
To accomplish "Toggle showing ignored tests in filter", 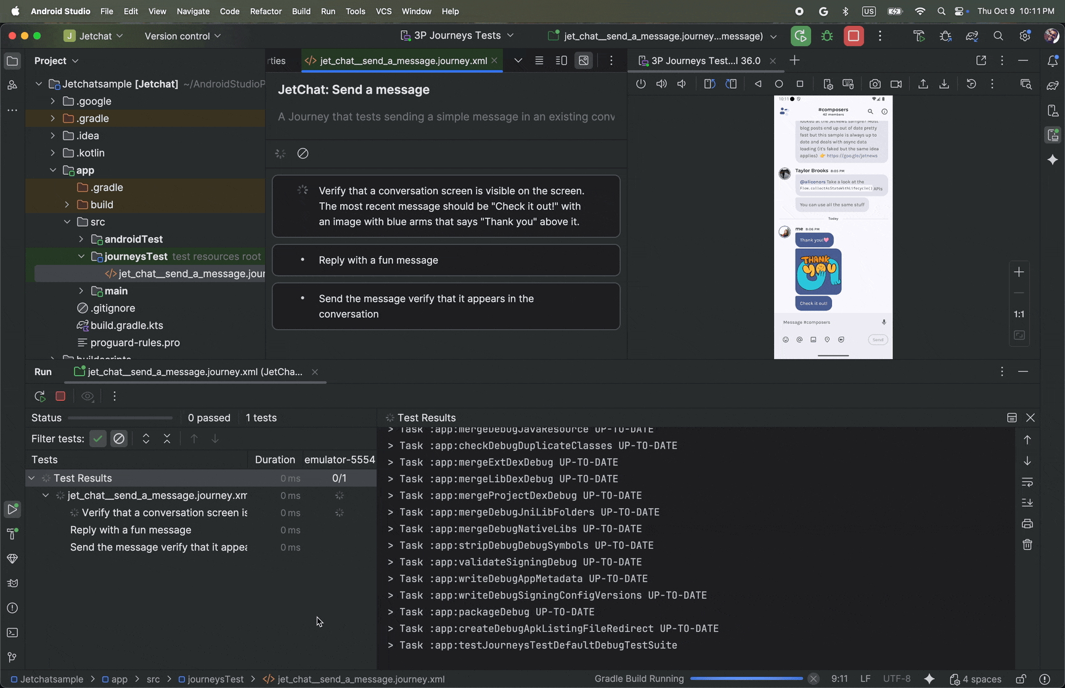I will [x=119, y=439].
